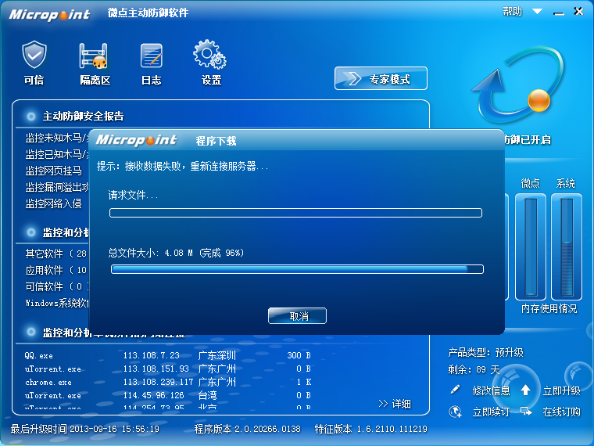
Task: Expand the dropdown arrow beside 帮助
Action: pos(537,12)
